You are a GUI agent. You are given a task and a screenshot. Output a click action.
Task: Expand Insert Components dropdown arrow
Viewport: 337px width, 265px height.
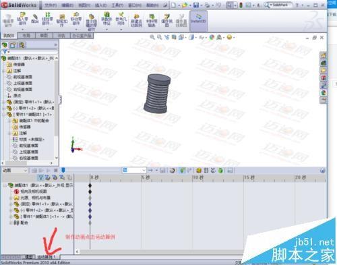(x=22, y=30)
